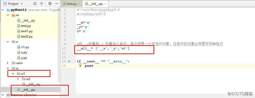Open the Project view dropdown
This screenshot has width=255, height=98.
tap(22, 4)
